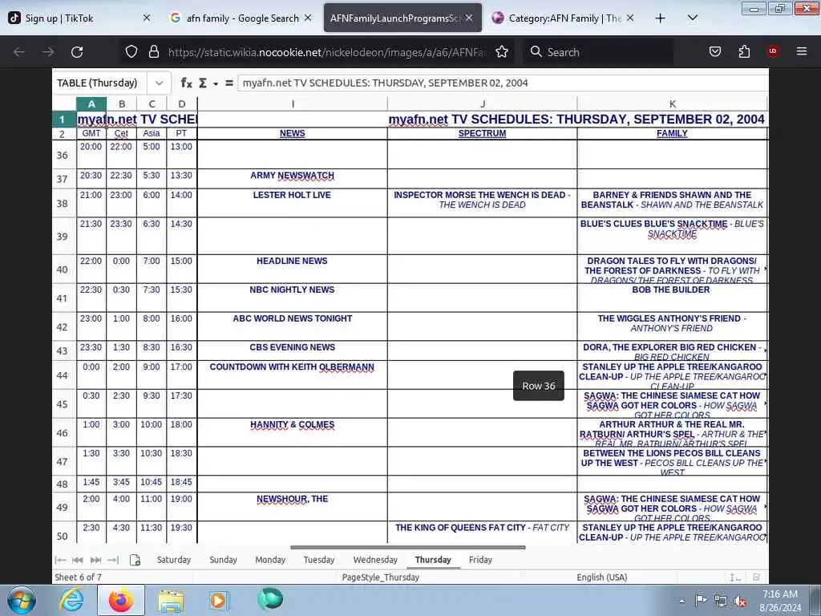Show hidden tray icons arrow
The height and width of the screenshot is (616, 821).
click(x=681, y=602)
